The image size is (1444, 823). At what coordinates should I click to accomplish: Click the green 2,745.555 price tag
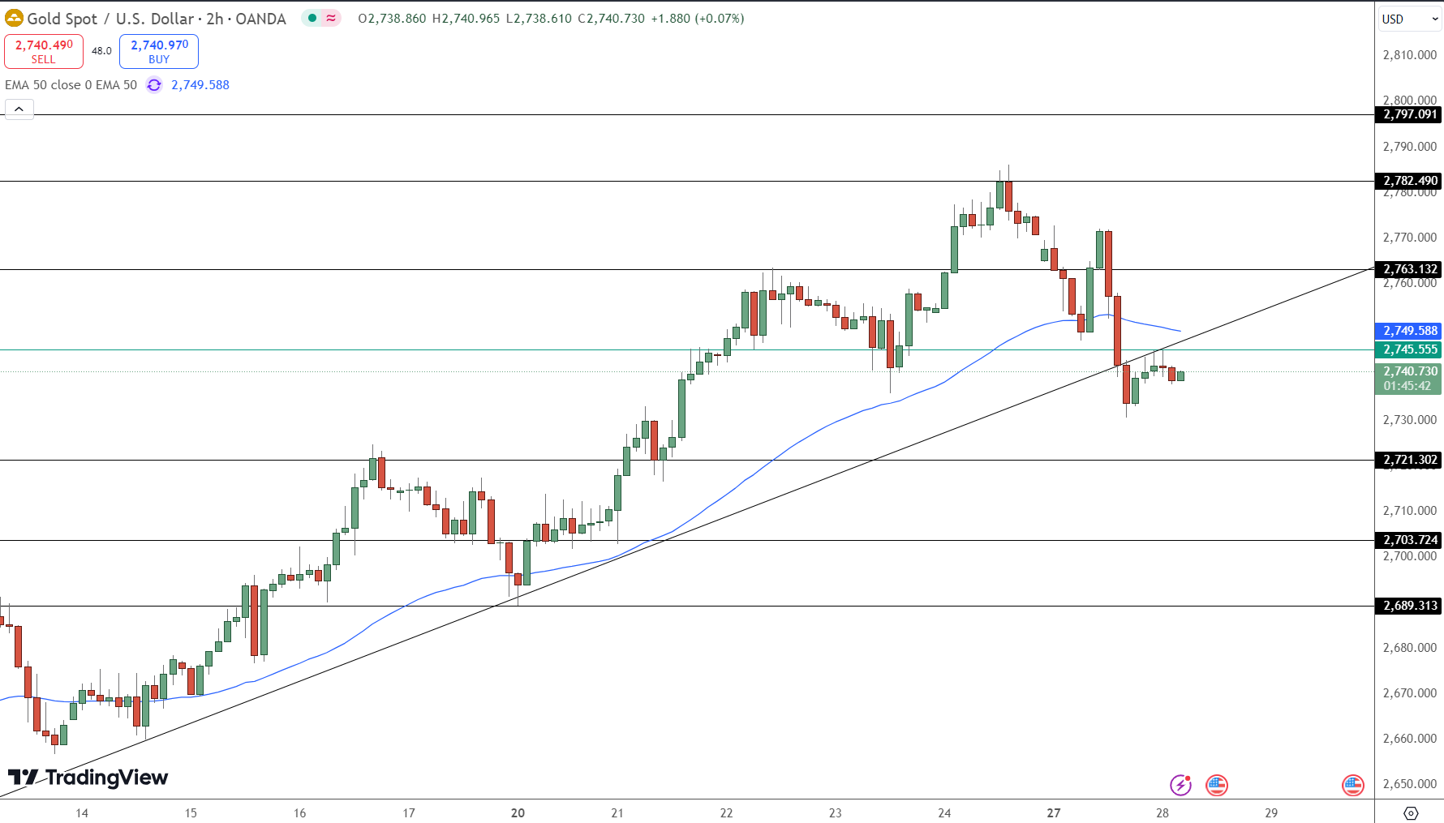[x=1409, y=349]
